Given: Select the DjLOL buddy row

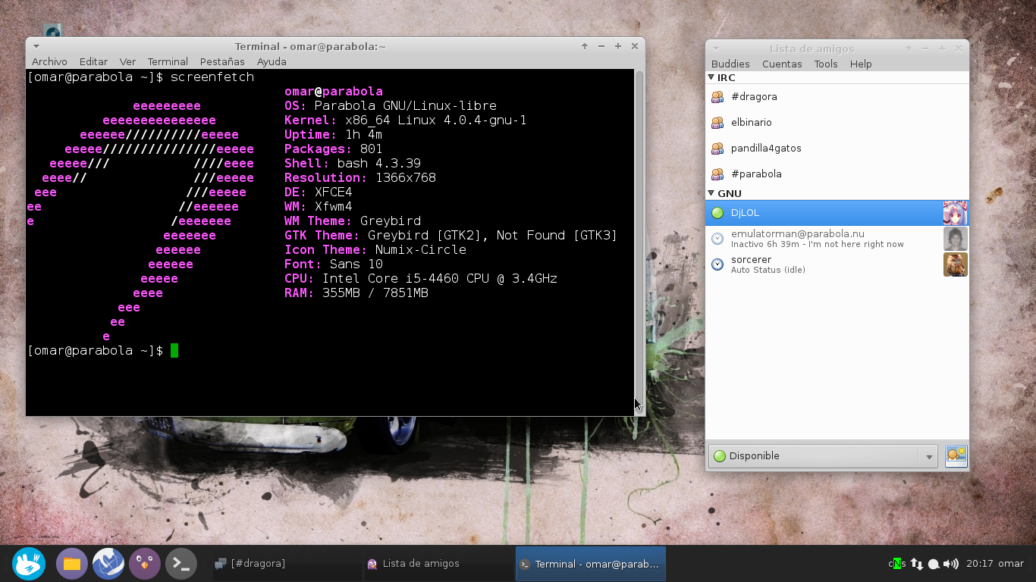Looking at the screenshot, I should pyautogui.click(x=837, y=213).
